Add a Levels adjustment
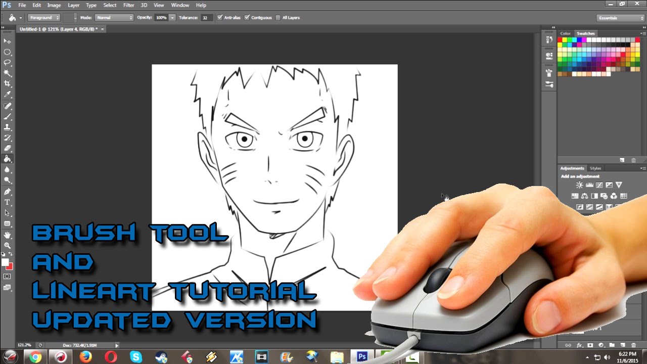Screen dimensions: 647x364 click(x=589, y=185)
